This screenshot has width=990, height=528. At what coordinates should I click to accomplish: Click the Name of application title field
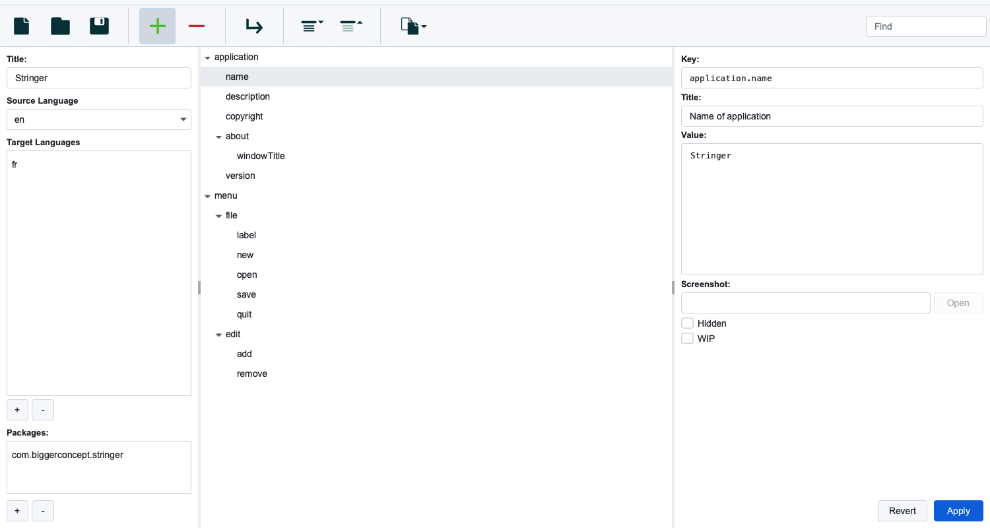832,116
